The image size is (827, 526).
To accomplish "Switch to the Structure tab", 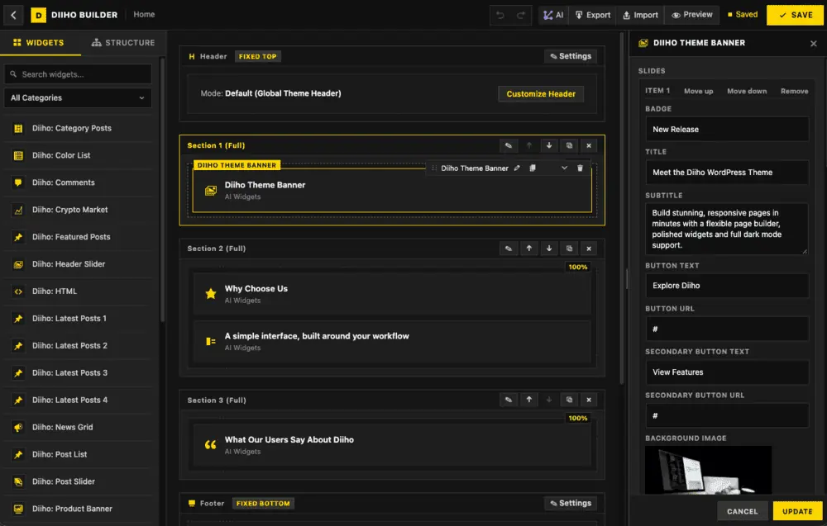I will tap(123, 43).
